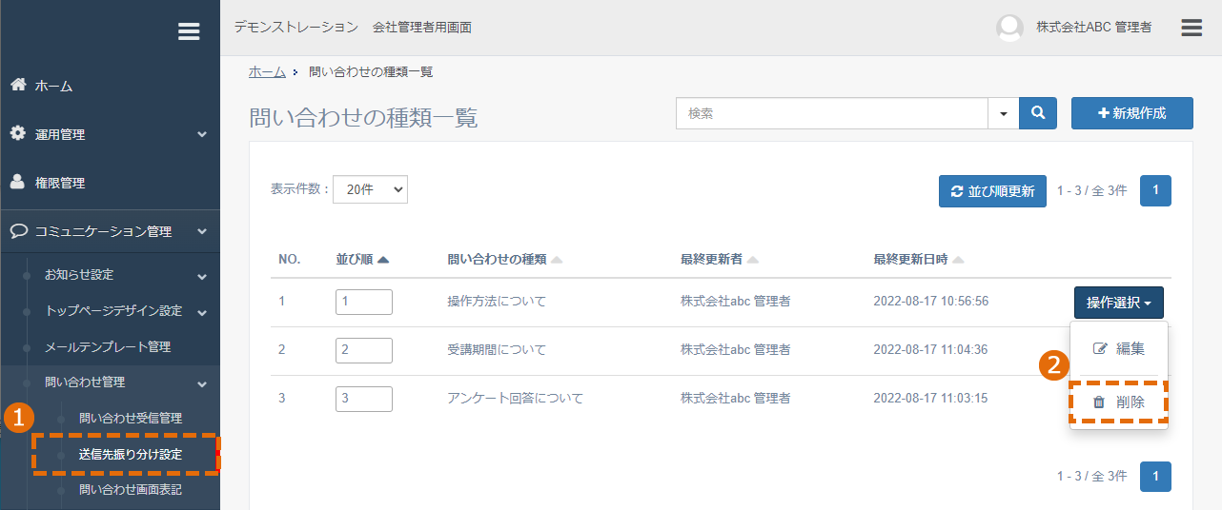
Task: Sort by 最終更新者 column arrow
Action: (x=753, y=260)
